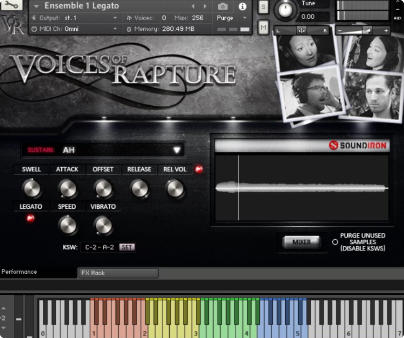
Task: Mute the instrument with M button
Action: tap(263, 27)
